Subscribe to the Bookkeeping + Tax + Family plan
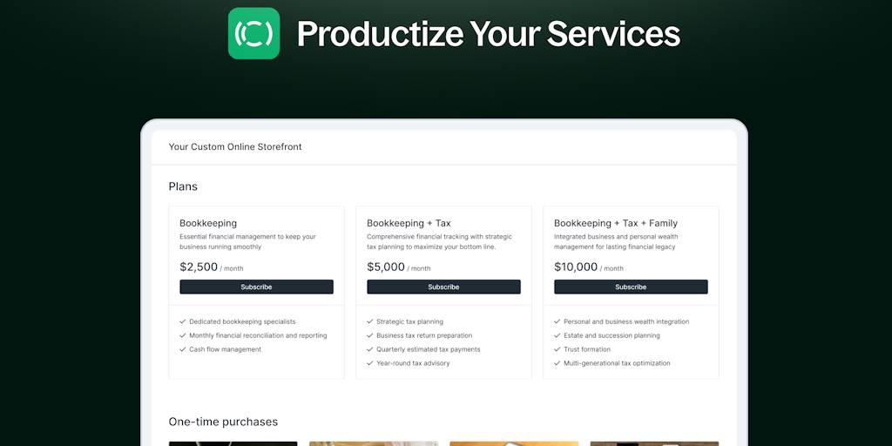This screenshot has height=446, width=892. coord(631,287)
